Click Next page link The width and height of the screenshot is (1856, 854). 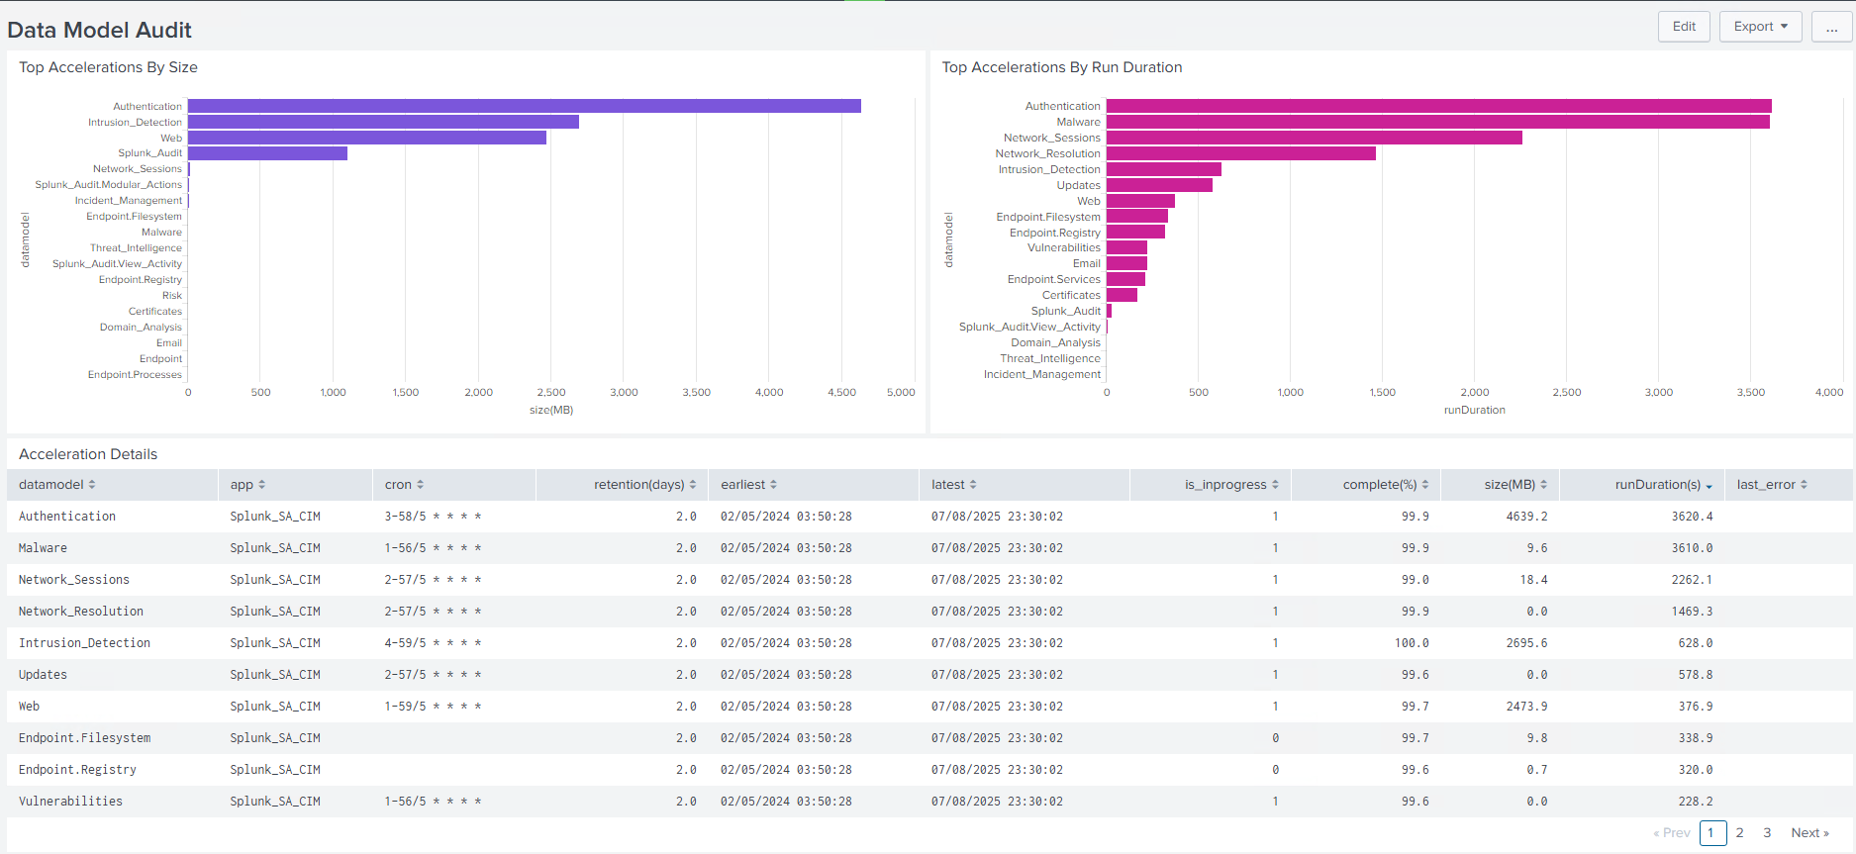(x=1809, y=833)
